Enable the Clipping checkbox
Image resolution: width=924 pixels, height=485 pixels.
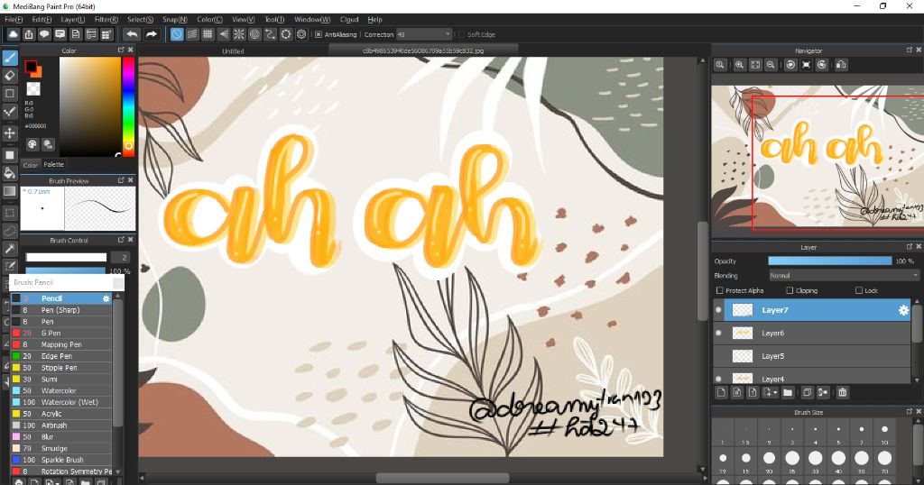pos(790,291)
